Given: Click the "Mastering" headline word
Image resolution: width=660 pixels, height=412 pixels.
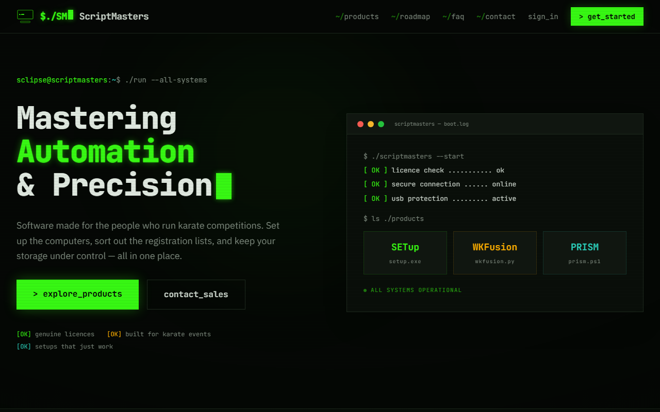Looking at the screenshot, I should tap(96, 118).
